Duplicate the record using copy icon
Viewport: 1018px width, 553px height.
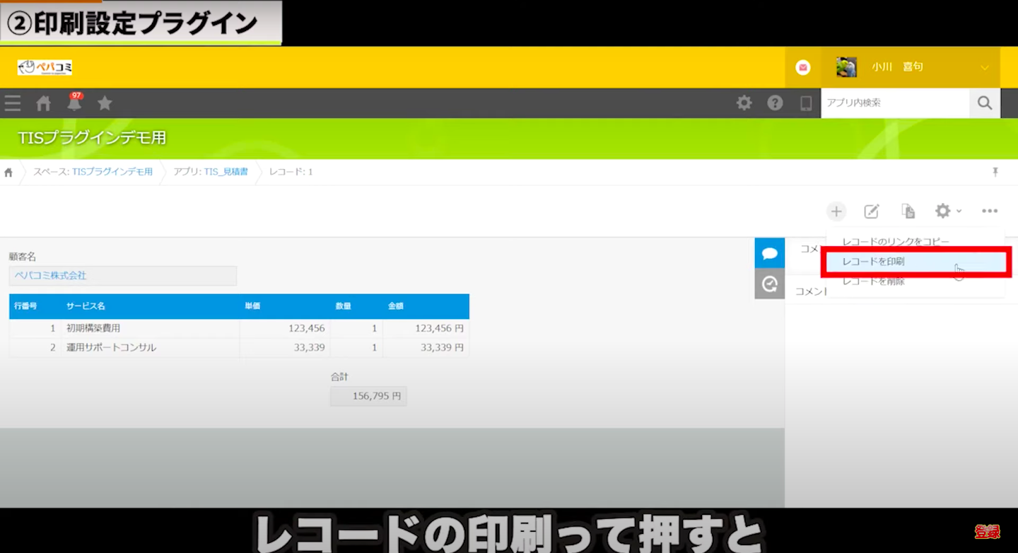point(908,211)
